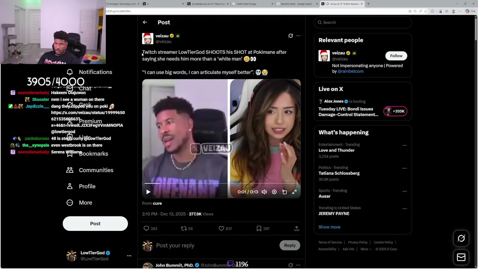478x269 pixels.
Task: Open options for JEREMY PAYNE trend
Action: 404,209
